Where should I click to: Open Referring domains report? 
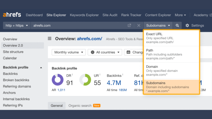[17, 86]
